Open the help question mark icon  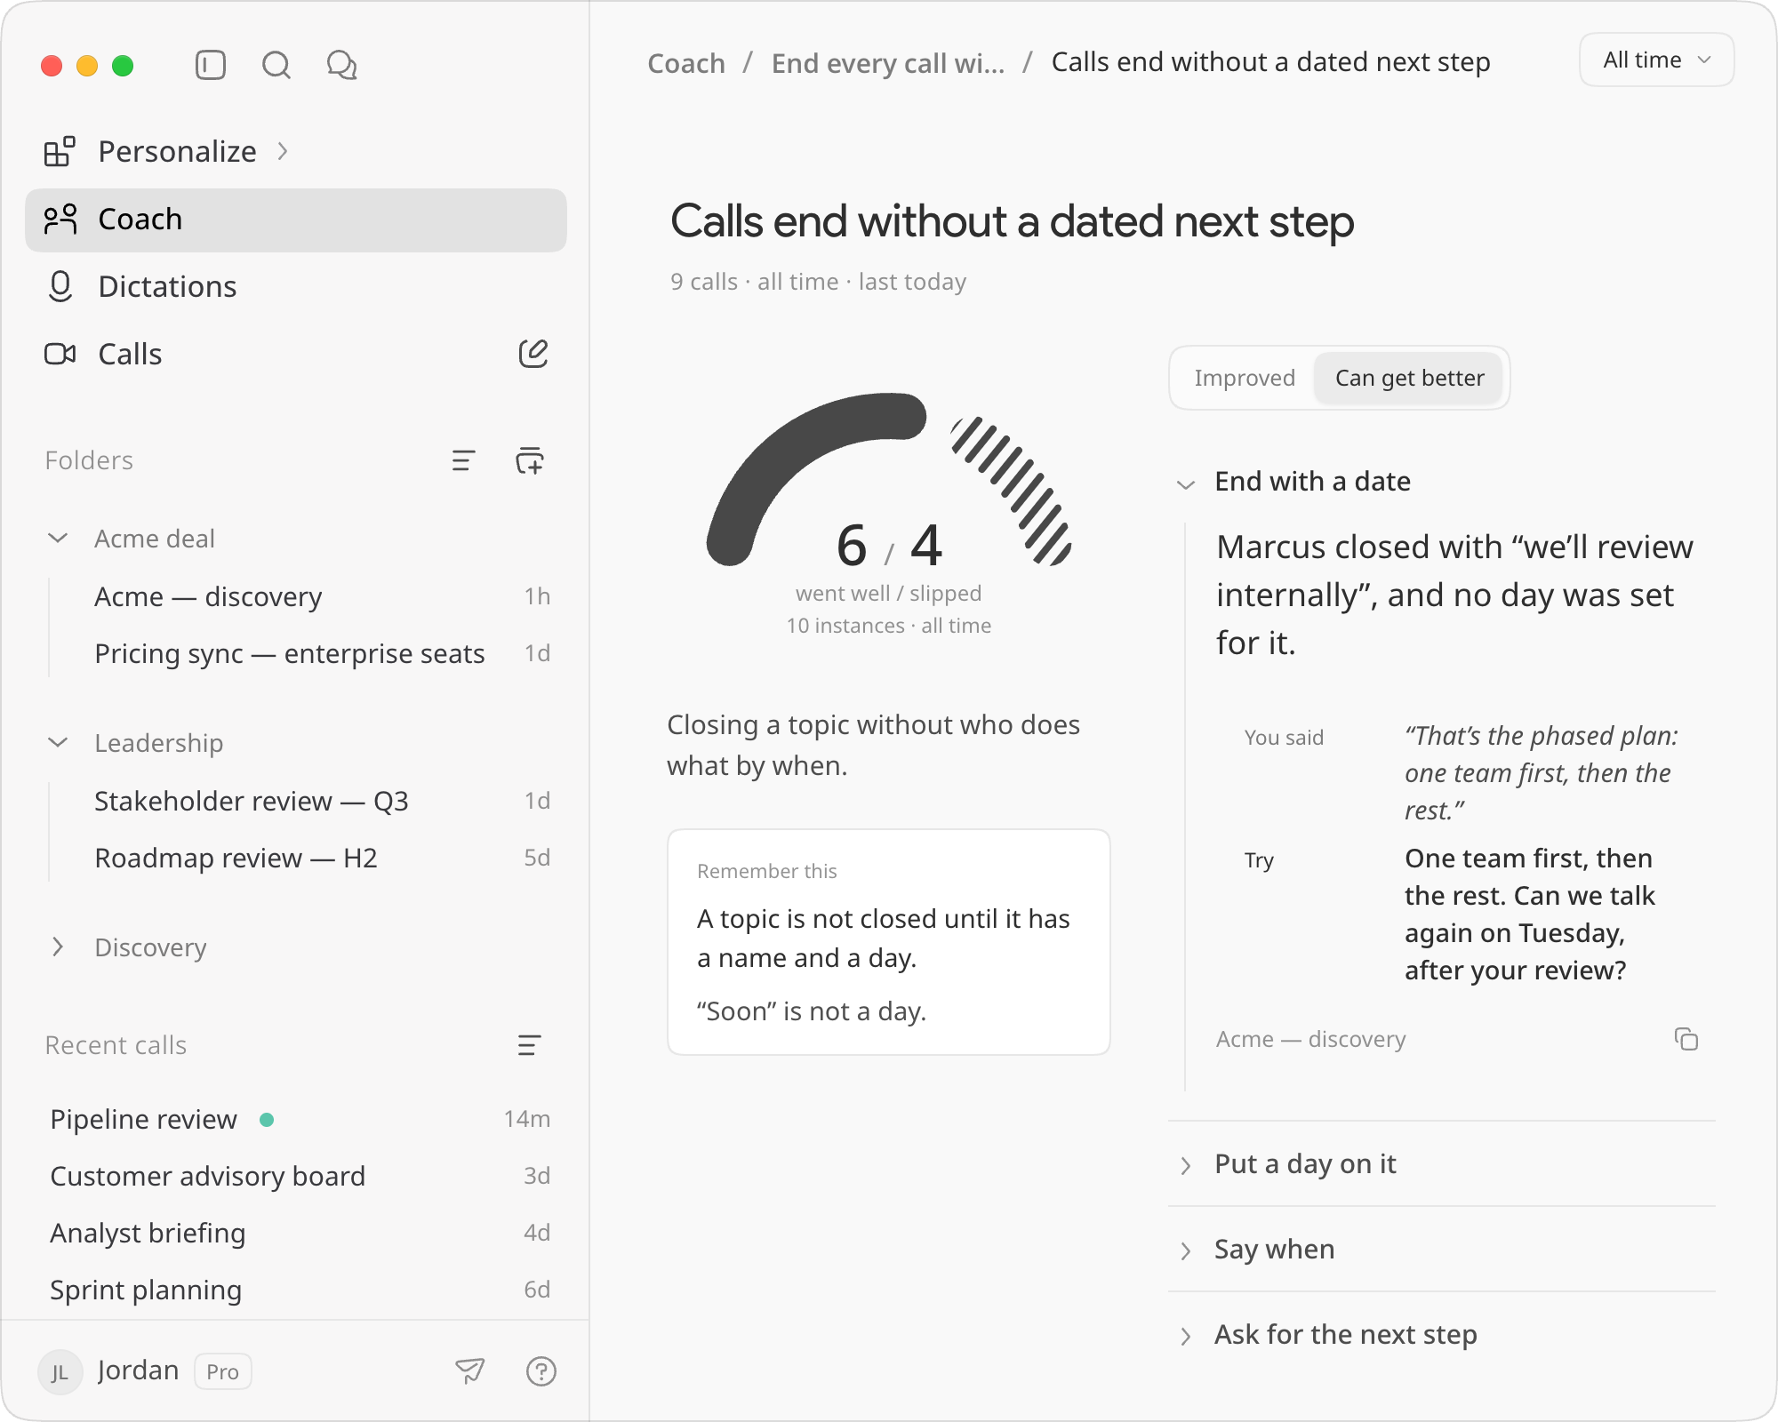pyautogui.click(x=541, y=1371)
